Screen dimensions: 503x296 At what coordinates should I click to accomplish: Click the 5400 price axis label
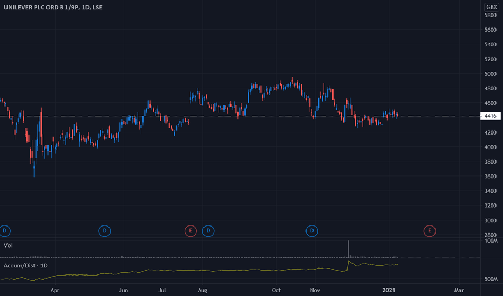491,45
